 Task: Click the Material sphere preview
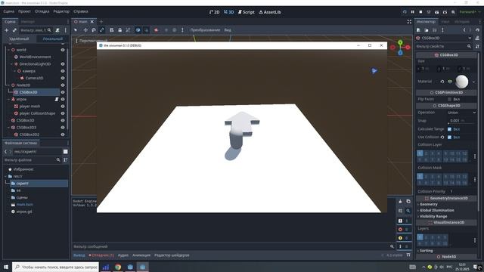[462, 82]
